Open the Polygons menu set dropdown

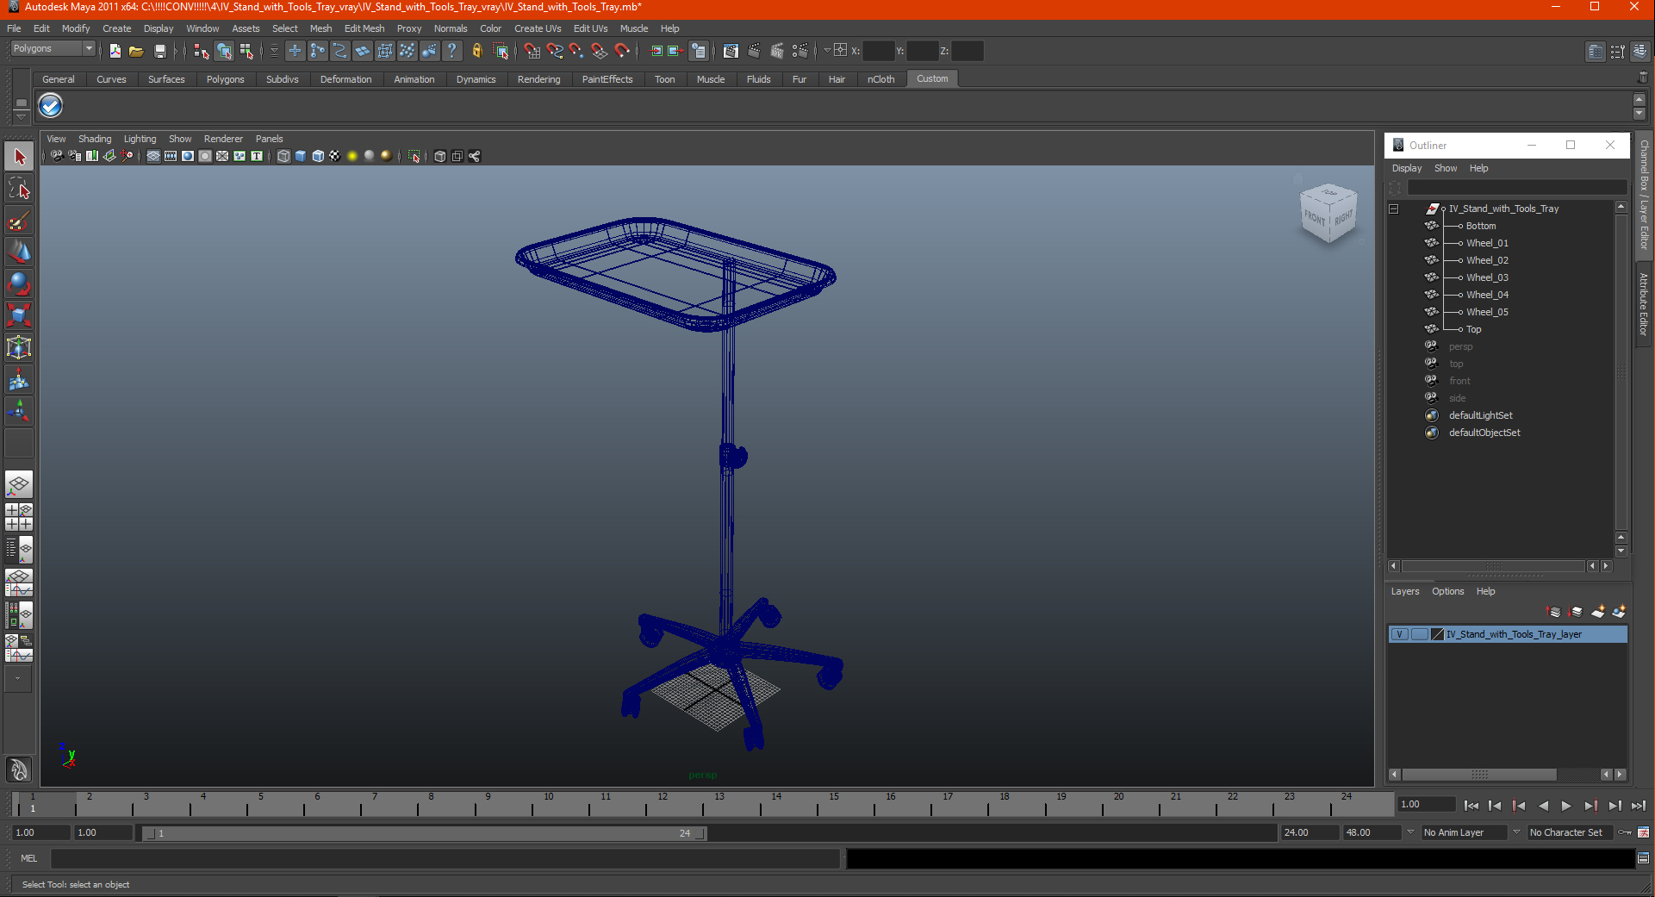click(x=52, y=49)
